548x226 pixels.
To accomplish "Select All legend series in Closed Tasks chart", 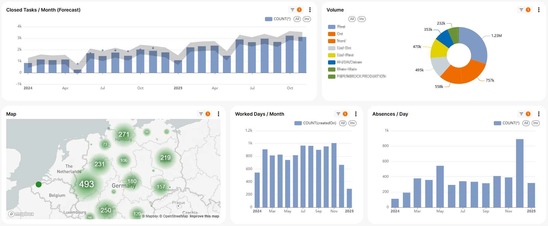I will pos(297,19).
